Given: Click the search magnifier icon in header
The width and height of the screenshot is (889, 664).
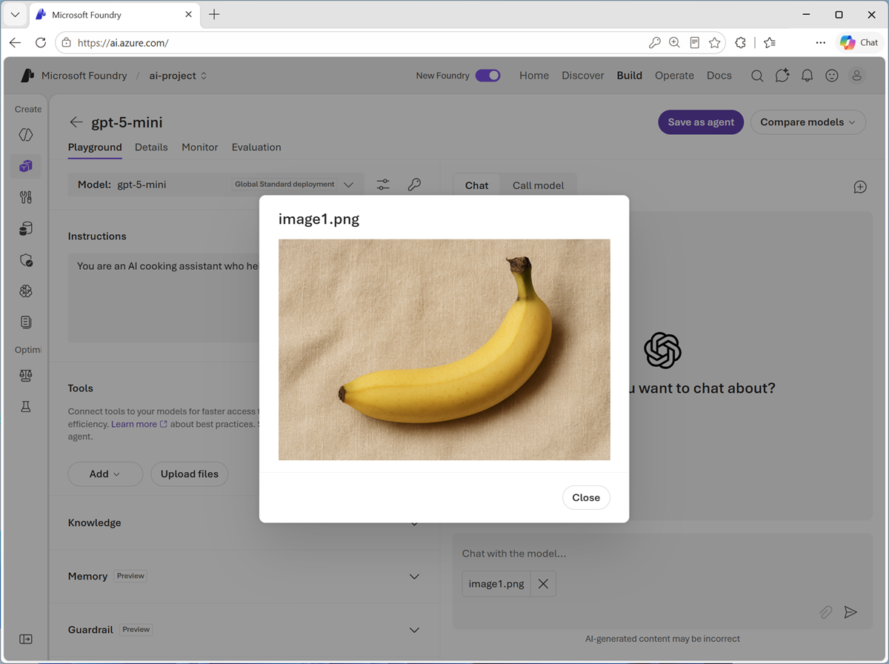Looking at the screenshot, I should click(757, 76).
